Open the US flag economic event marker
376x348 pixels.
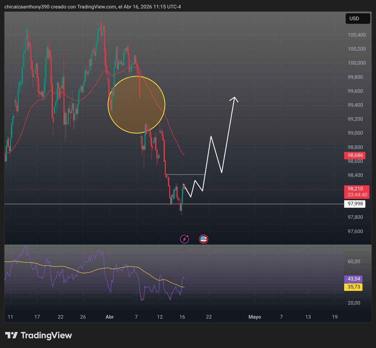click(x=204, y=239)
